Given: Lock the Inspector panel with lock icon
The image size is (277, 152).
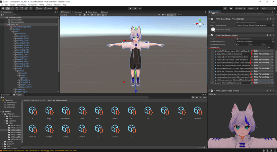Looking at the screenshot, I should tap(272, 12).
